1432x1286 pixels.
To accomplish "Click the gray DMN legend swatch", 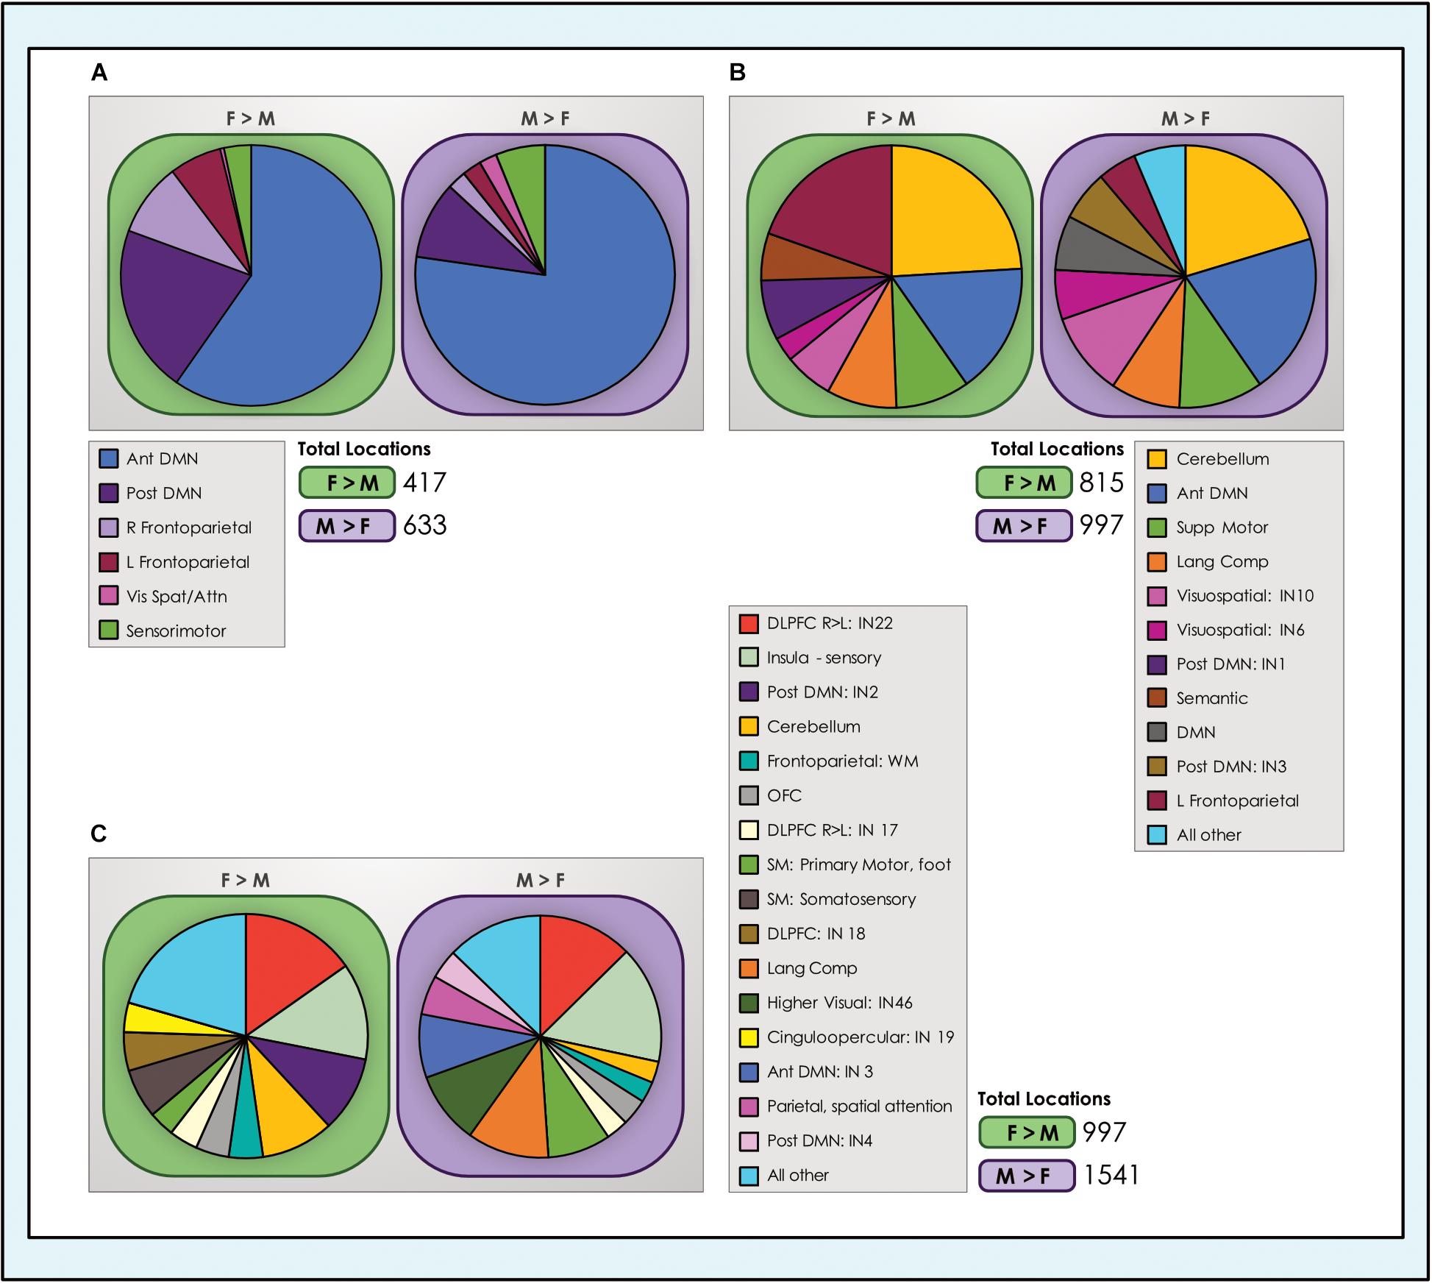I will [1157, 733].
